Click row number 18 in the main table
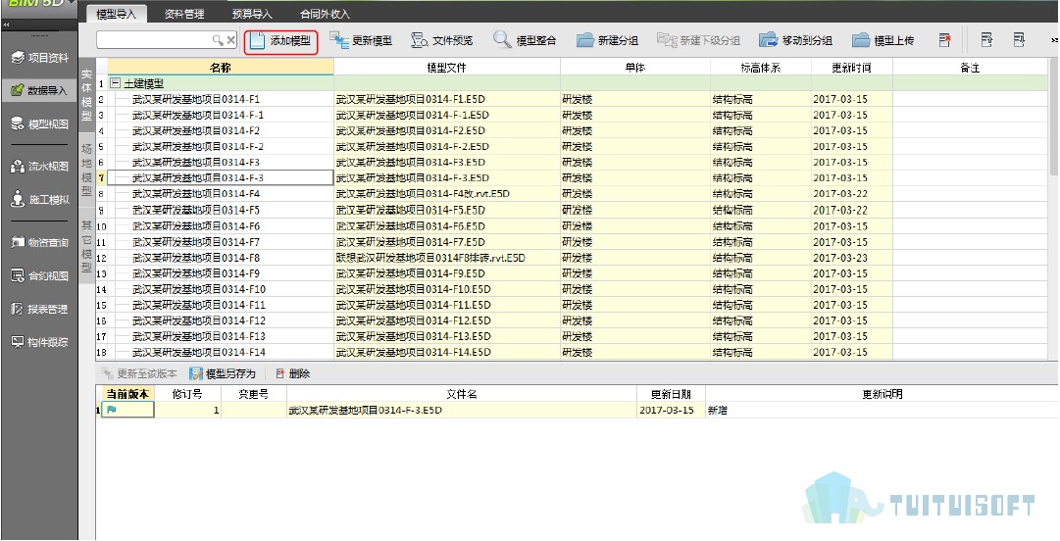 click(101, 352)
